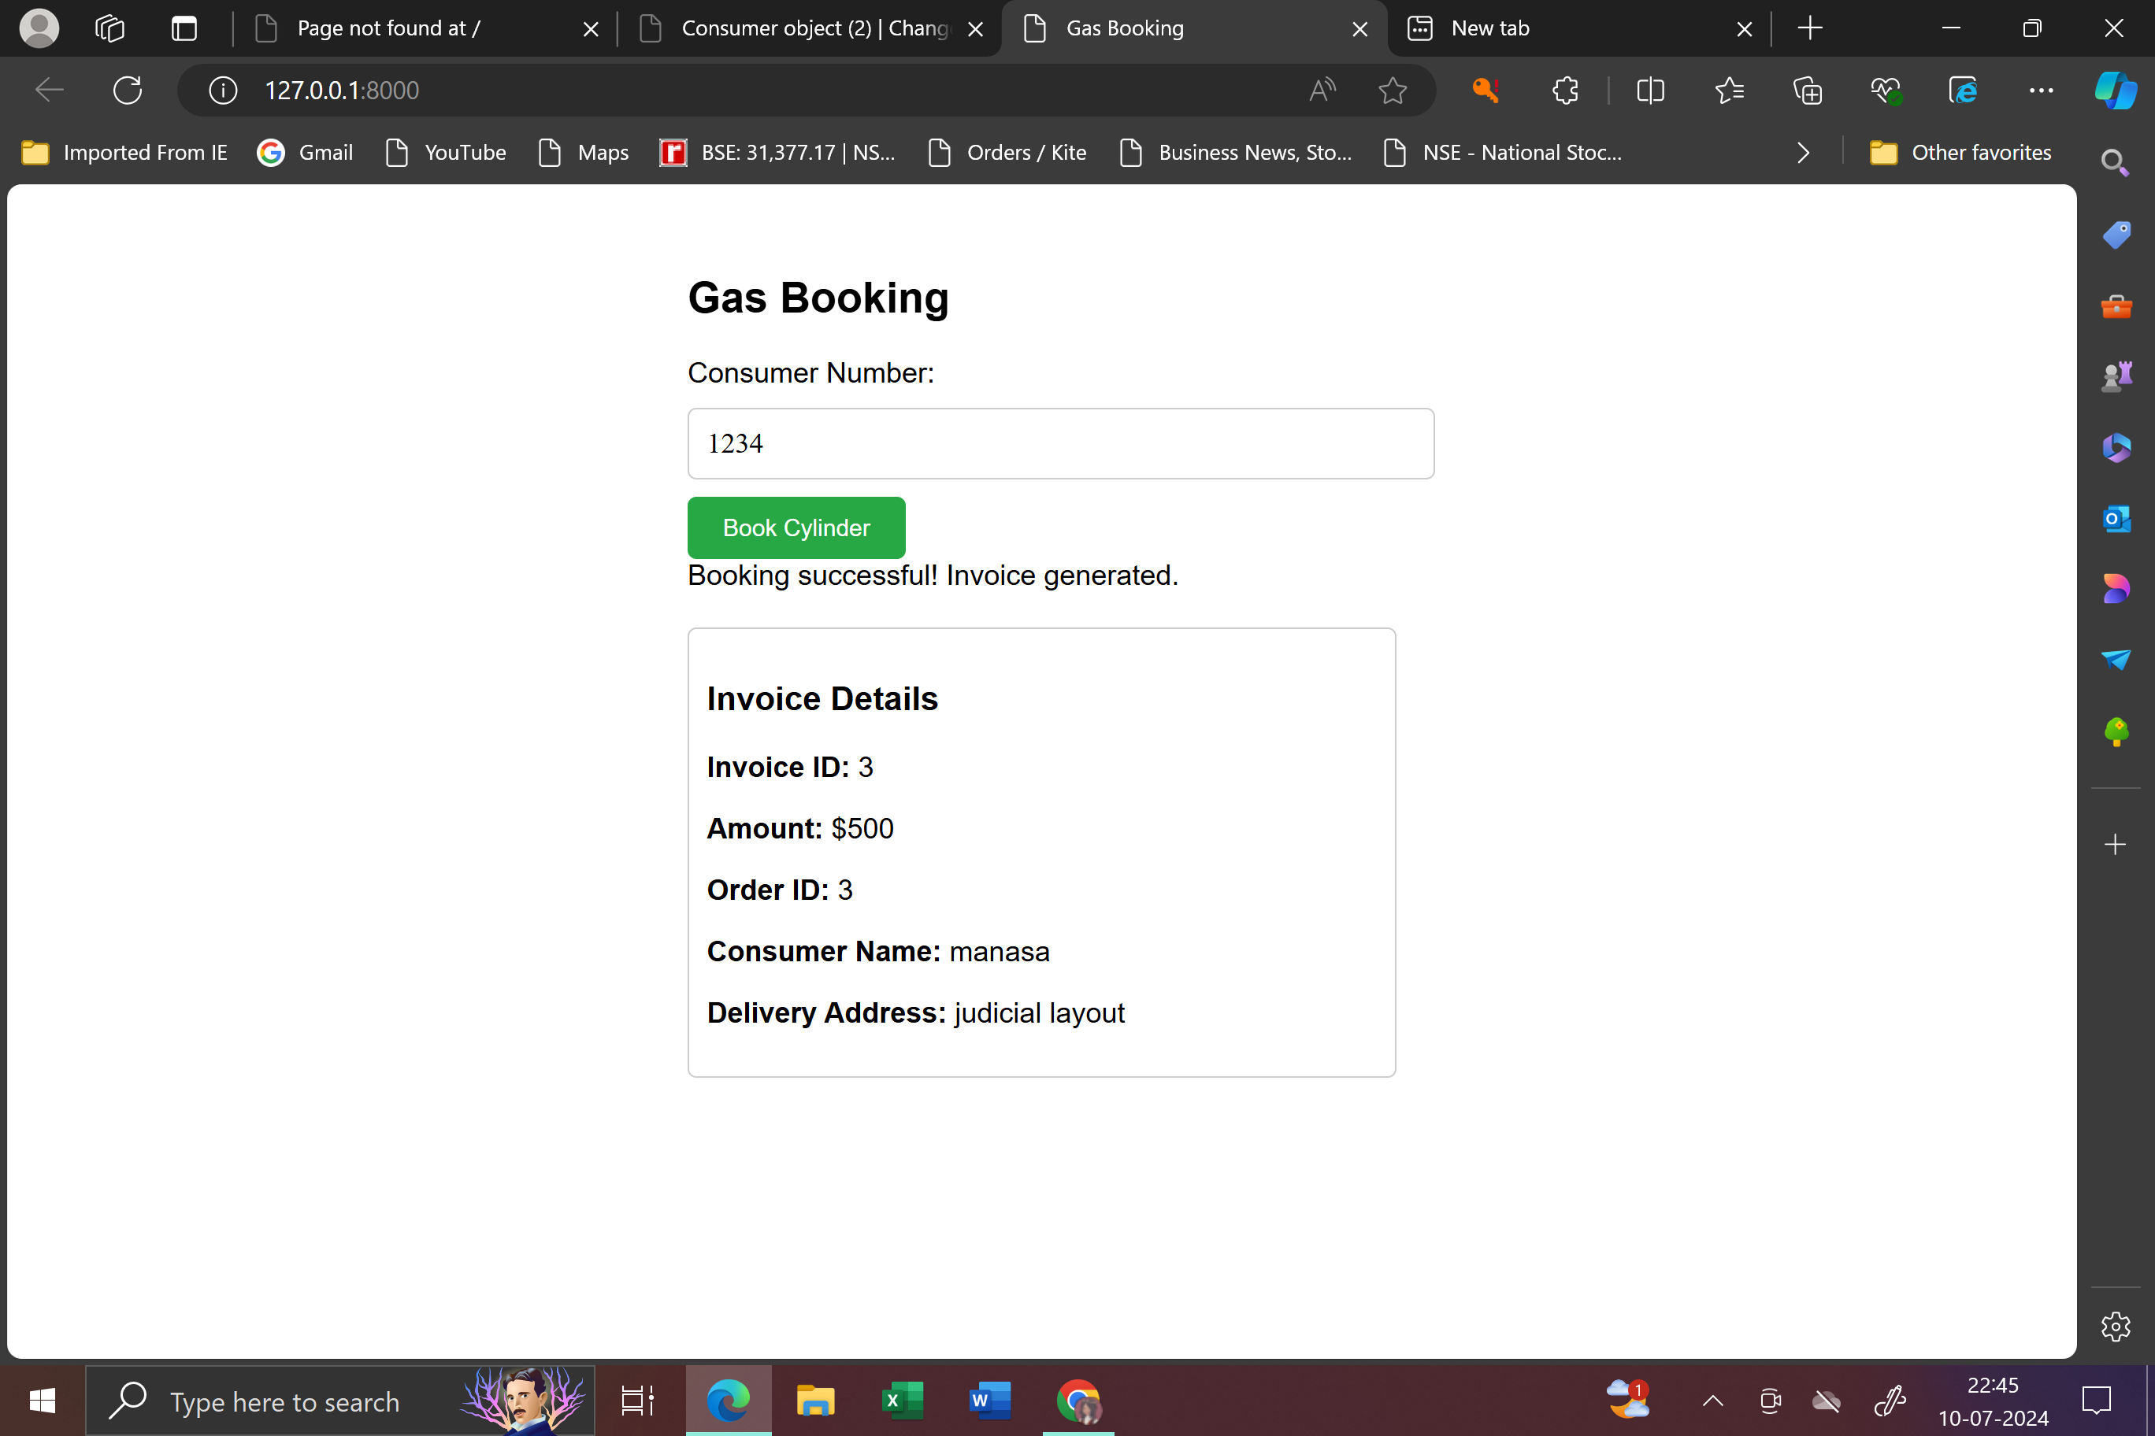Image resolution: width=2155 pixels, height=1436 pixels.
Task: Open Collections in the toolbar
Action: (1808, 90)
